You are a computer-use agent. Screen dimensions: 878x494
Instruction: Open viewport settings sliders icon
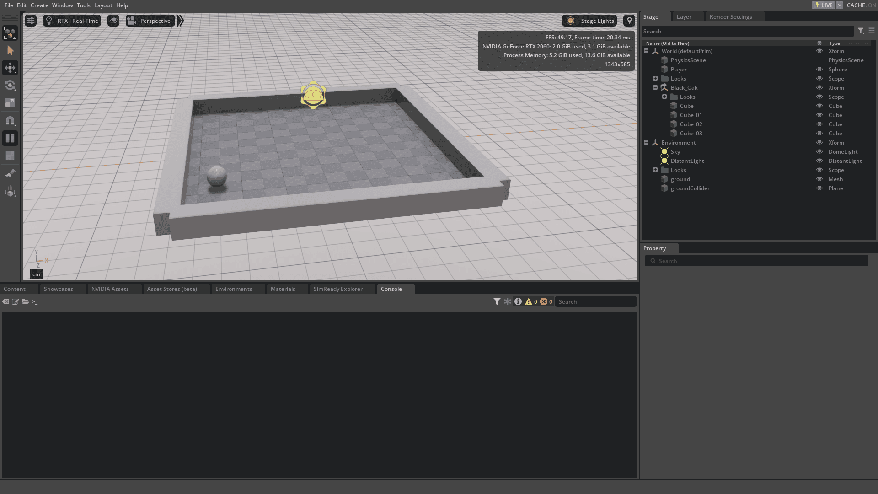click(x=31, y=21)
